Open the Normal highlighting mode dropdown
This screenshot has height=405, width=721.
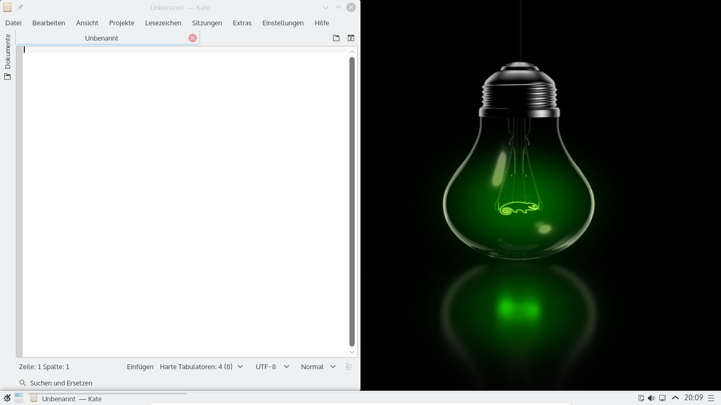click(318, 367)
